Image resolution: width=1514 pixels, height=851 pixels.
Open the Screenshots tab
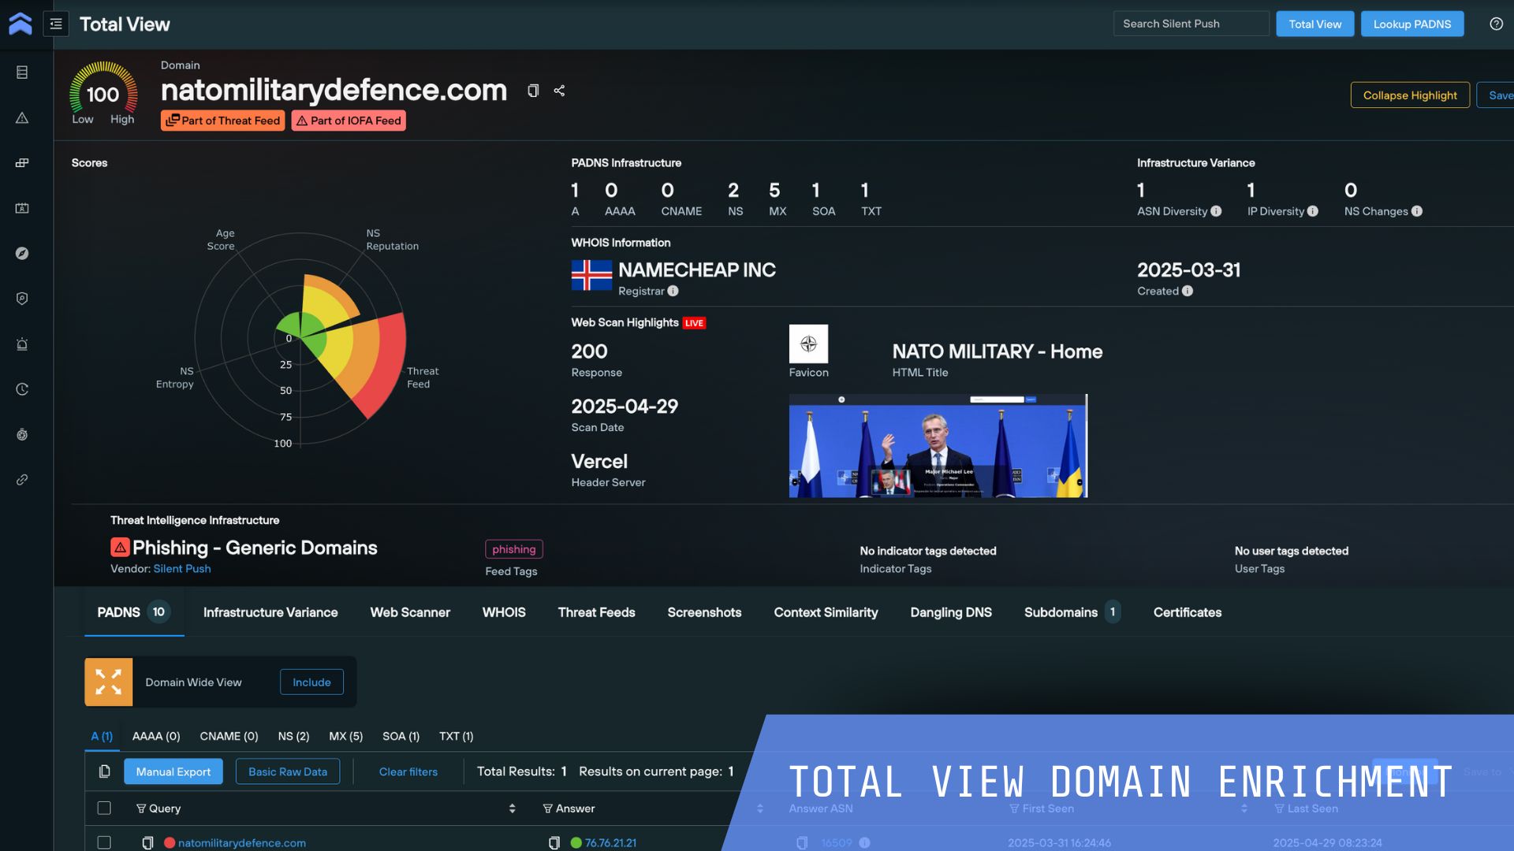[704, 612]
